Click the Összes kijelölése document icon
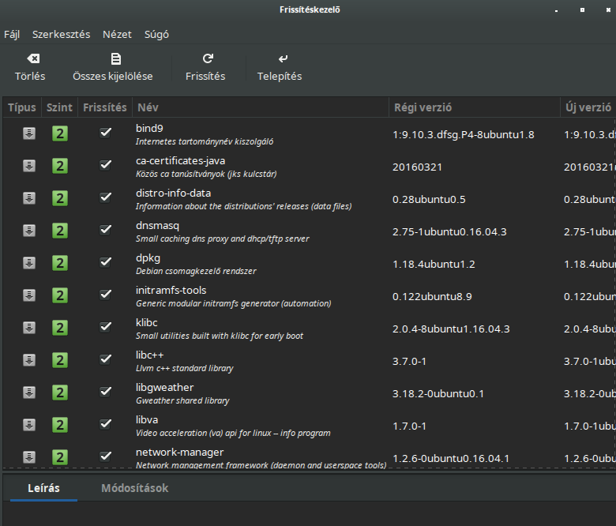616x526 pixels. click(115, 58)
